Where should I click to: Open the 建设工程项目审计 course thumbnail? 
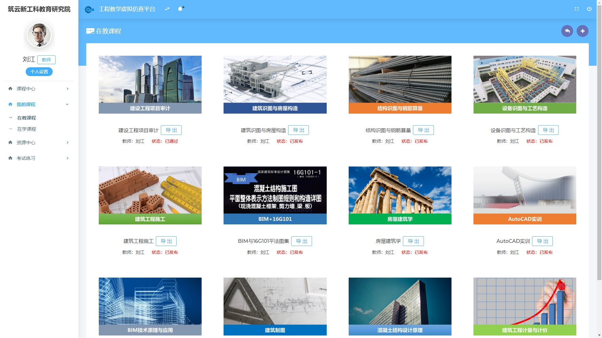click(x=150, y=84)
